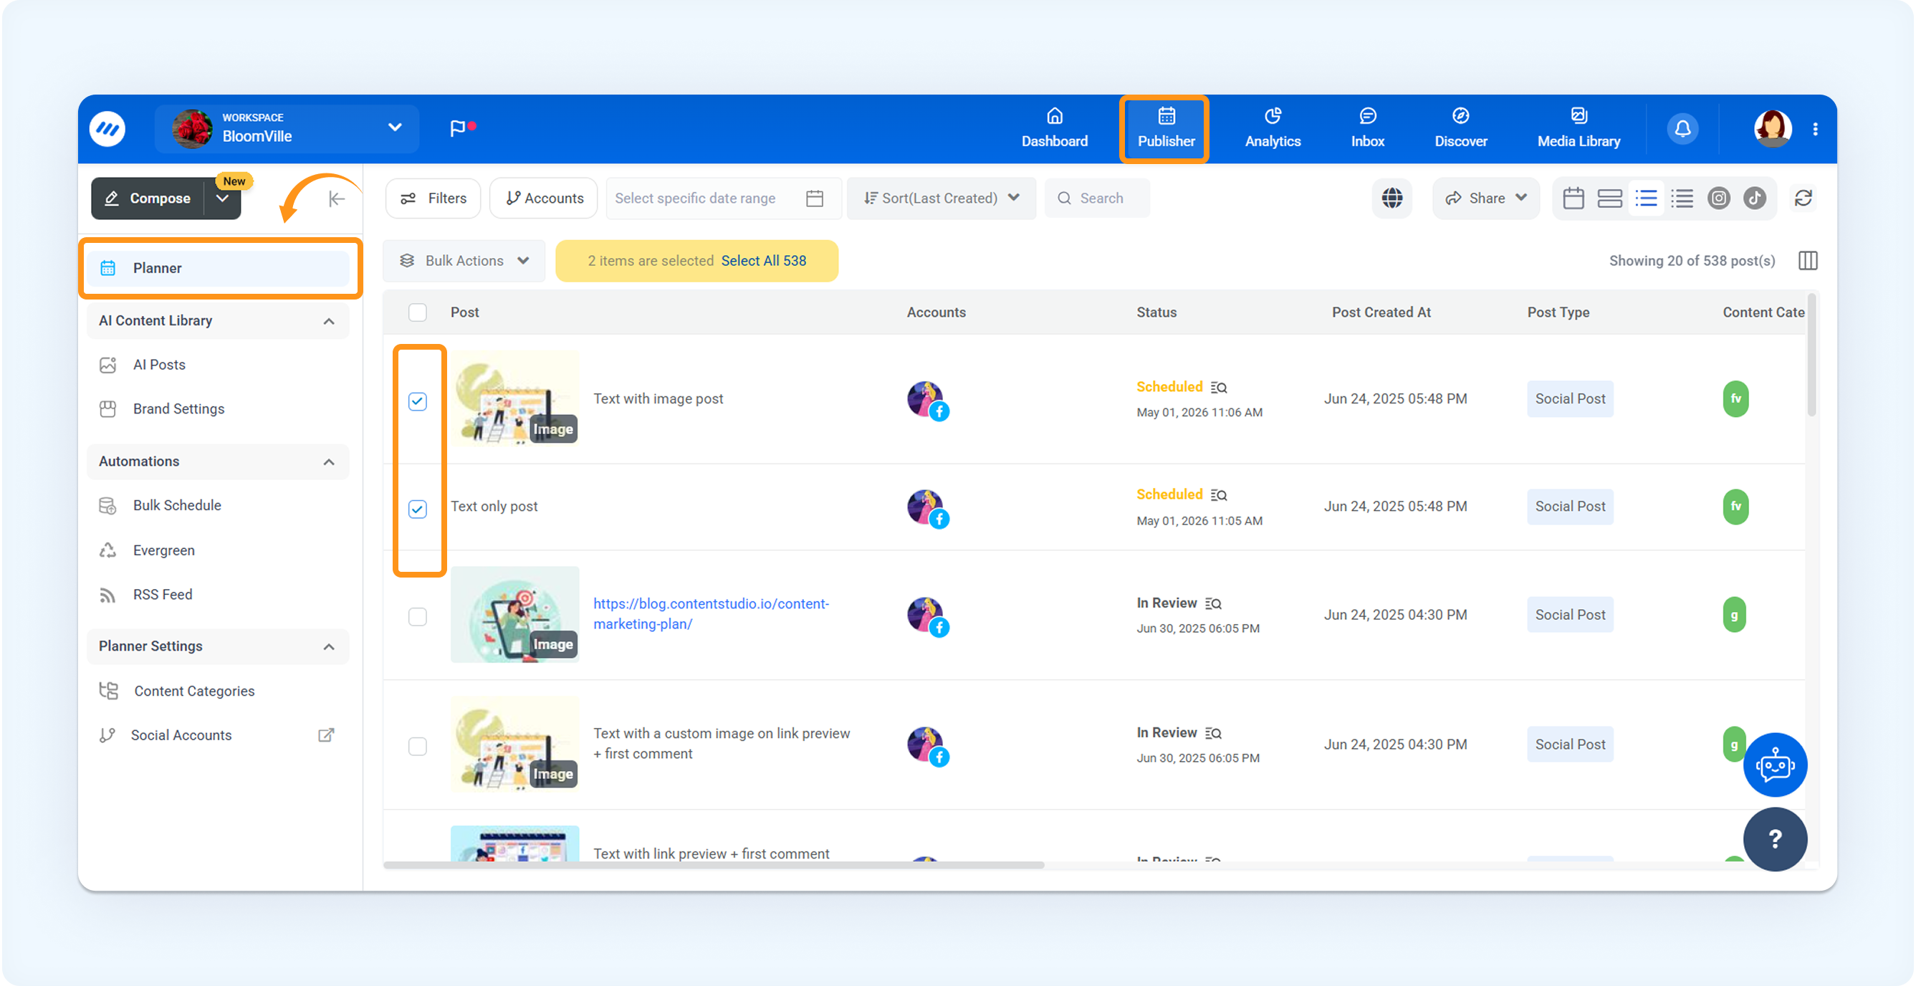Click the Select All 538 link
The image size is (1916, 986).
763,261
